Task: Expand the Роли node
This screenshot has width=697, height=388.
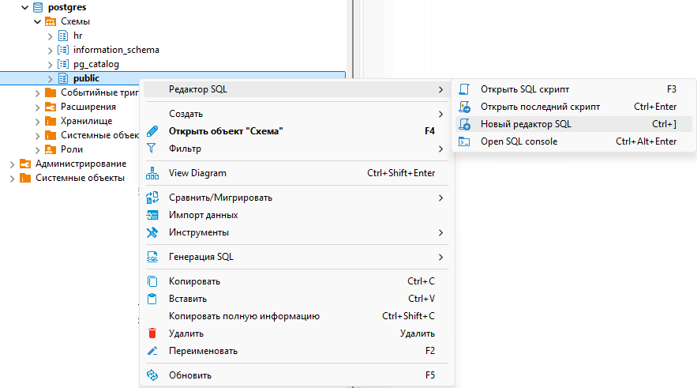Action: 37,150
